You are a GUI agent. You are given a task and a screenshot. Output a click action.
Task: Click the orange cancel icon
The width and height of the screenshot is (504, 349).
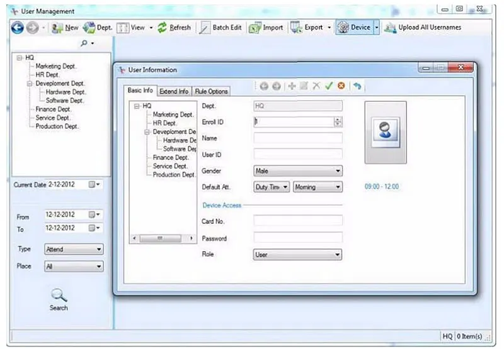click(341, 86)
